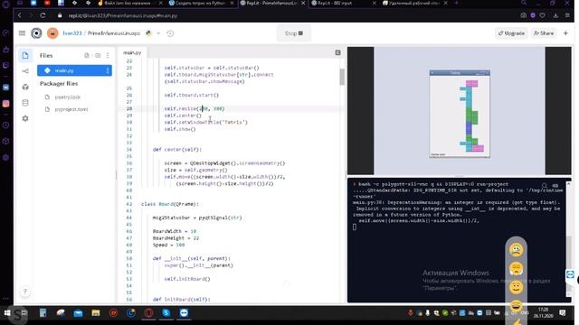
Task: Go back in the browser
Action: (20, 15)
